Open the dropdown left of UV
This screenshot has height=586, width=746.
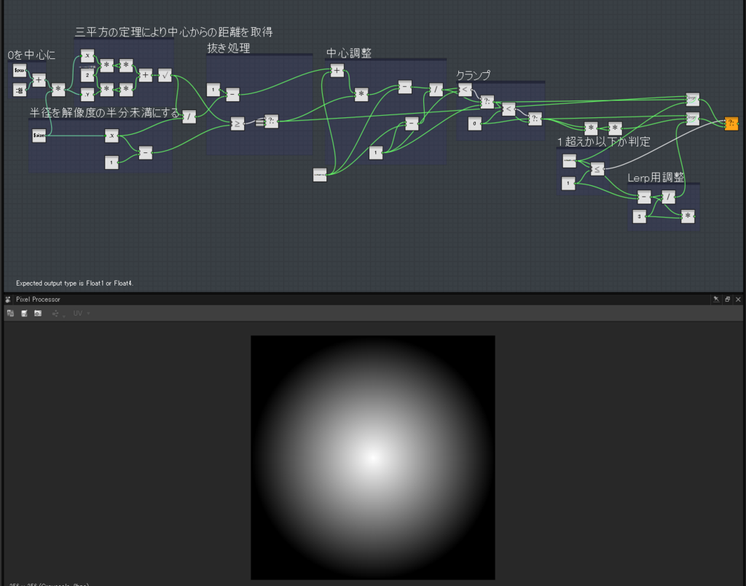point(58,313)
